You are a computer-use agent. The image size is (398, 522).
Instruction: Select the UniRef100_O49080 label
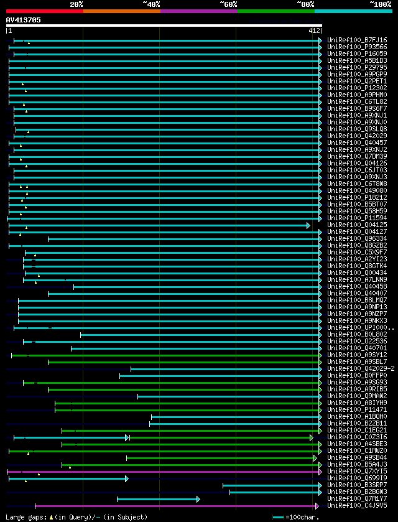pos(357,191)
